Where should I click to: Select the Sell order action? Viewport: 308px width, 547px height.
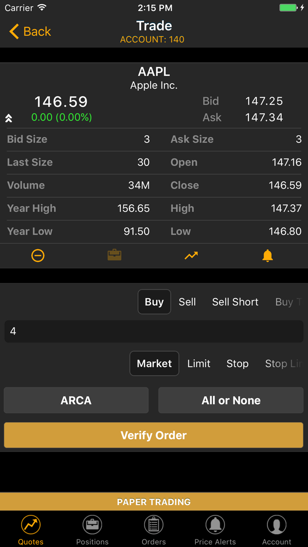click(187, 302)
